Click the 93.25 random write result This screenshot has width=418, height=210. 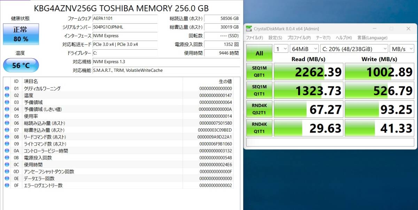(379, 109)
